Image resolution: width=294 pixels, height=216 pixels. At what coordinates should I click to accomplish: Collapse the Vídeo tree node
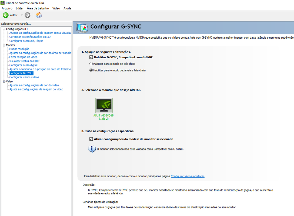tap(4, 82)
